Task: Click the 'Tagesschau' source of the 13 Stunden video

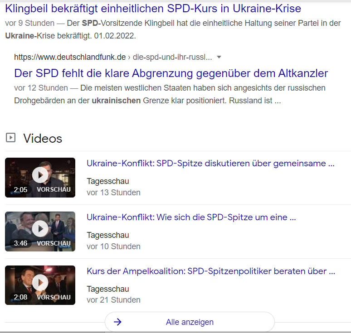Action: (108, 181)
